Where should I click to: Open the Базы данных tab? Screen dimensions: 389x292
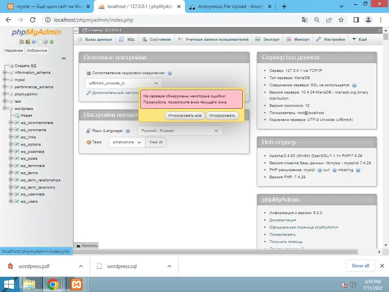[x=95, y=39]
